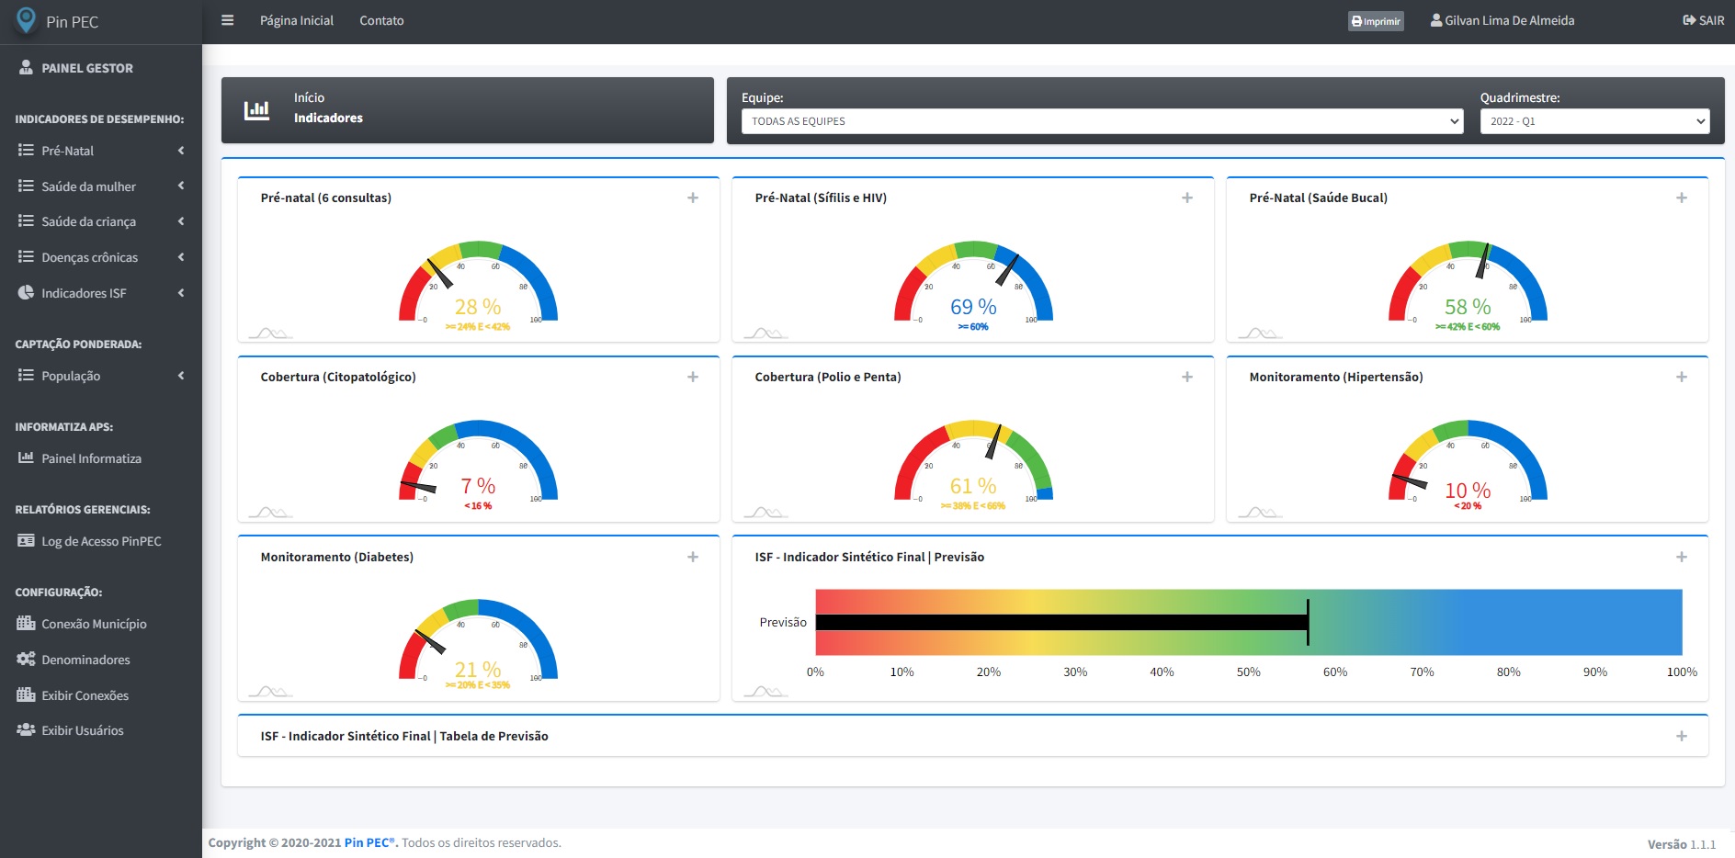Click the trend curve icon in Polio e Penta card
Screen dimensions: 1735x858
click(765, 513)
